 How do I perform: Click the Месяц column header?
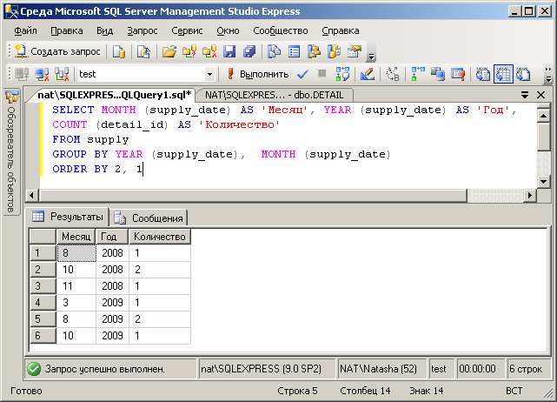pos(76,237)
